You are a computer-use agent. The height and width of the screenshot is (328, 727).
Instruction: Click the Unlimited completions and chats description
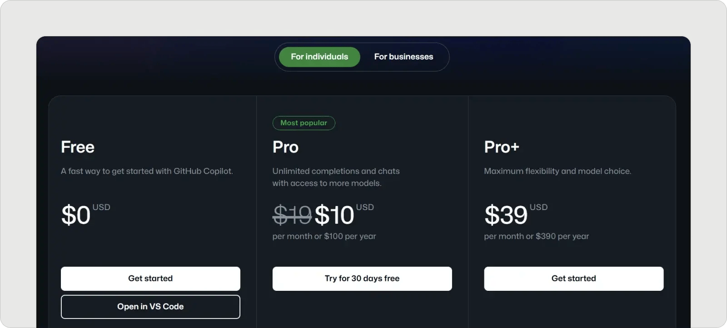click(336, 177)
